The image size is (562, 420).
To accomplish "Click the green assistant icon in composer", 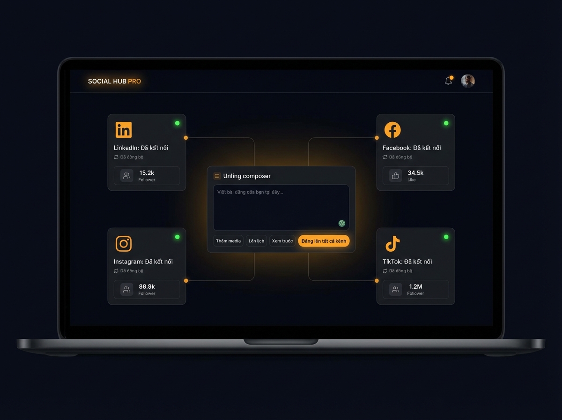I will click(x=342, y=224).
